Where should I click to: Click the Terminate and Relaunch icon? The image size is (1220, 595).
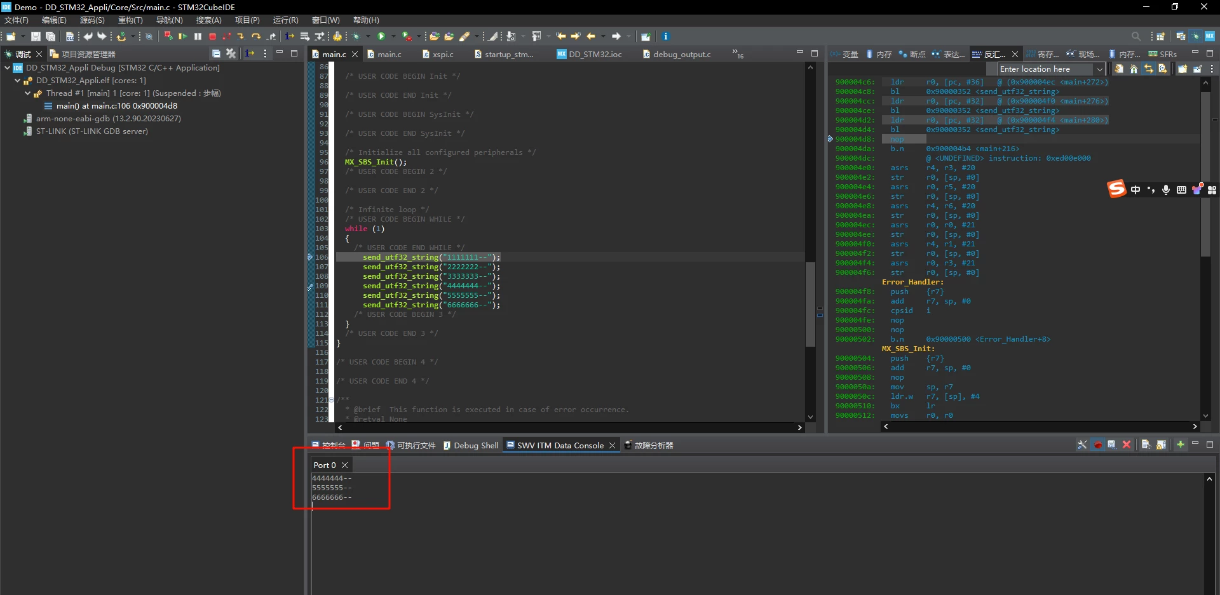click(168, 36)
